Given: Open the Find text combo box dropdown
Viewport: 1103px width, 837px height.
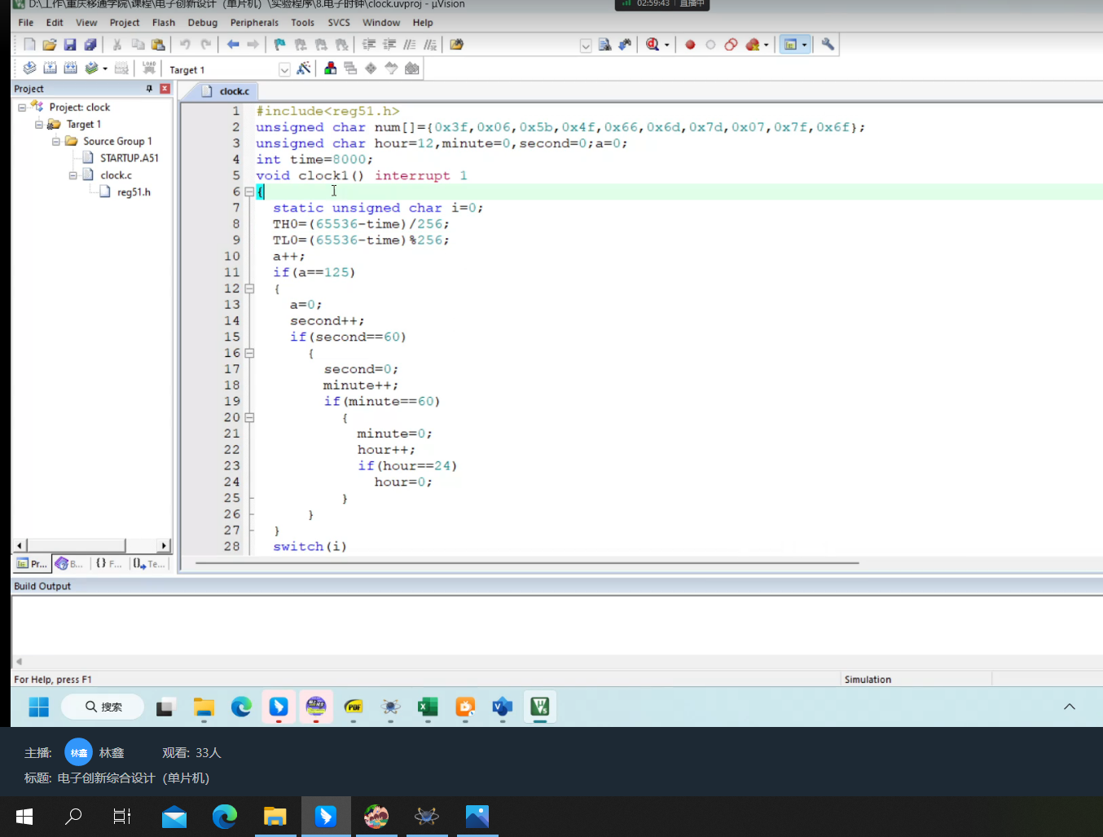Looking at the screenshot, I should tap(586, 46).
